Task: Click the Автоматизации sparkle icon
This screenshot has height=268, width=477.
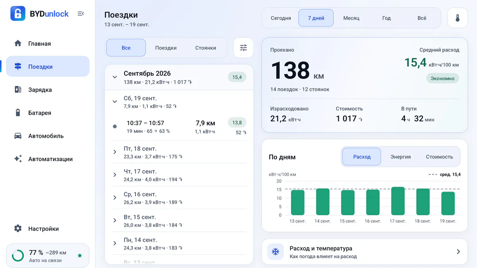Action: pyautogui.click(x=18, y=158)
